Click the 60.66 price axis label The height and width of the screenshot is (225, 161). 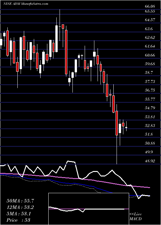coord(150,55)
